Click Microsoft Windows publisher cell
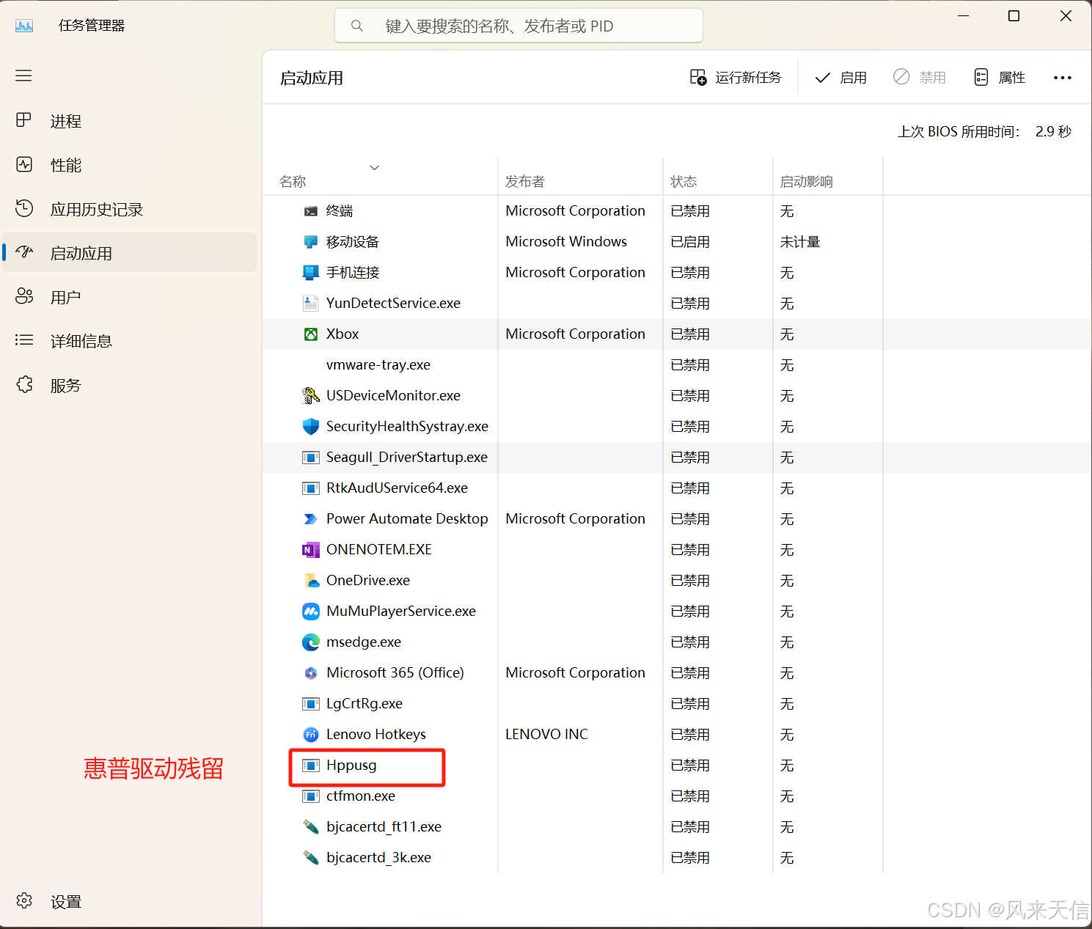Viewport: 1092px width, 929px height. 566,242
